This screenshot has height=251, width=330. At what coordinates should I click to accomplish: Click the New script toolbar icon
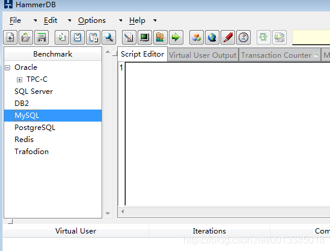(10, 37)
